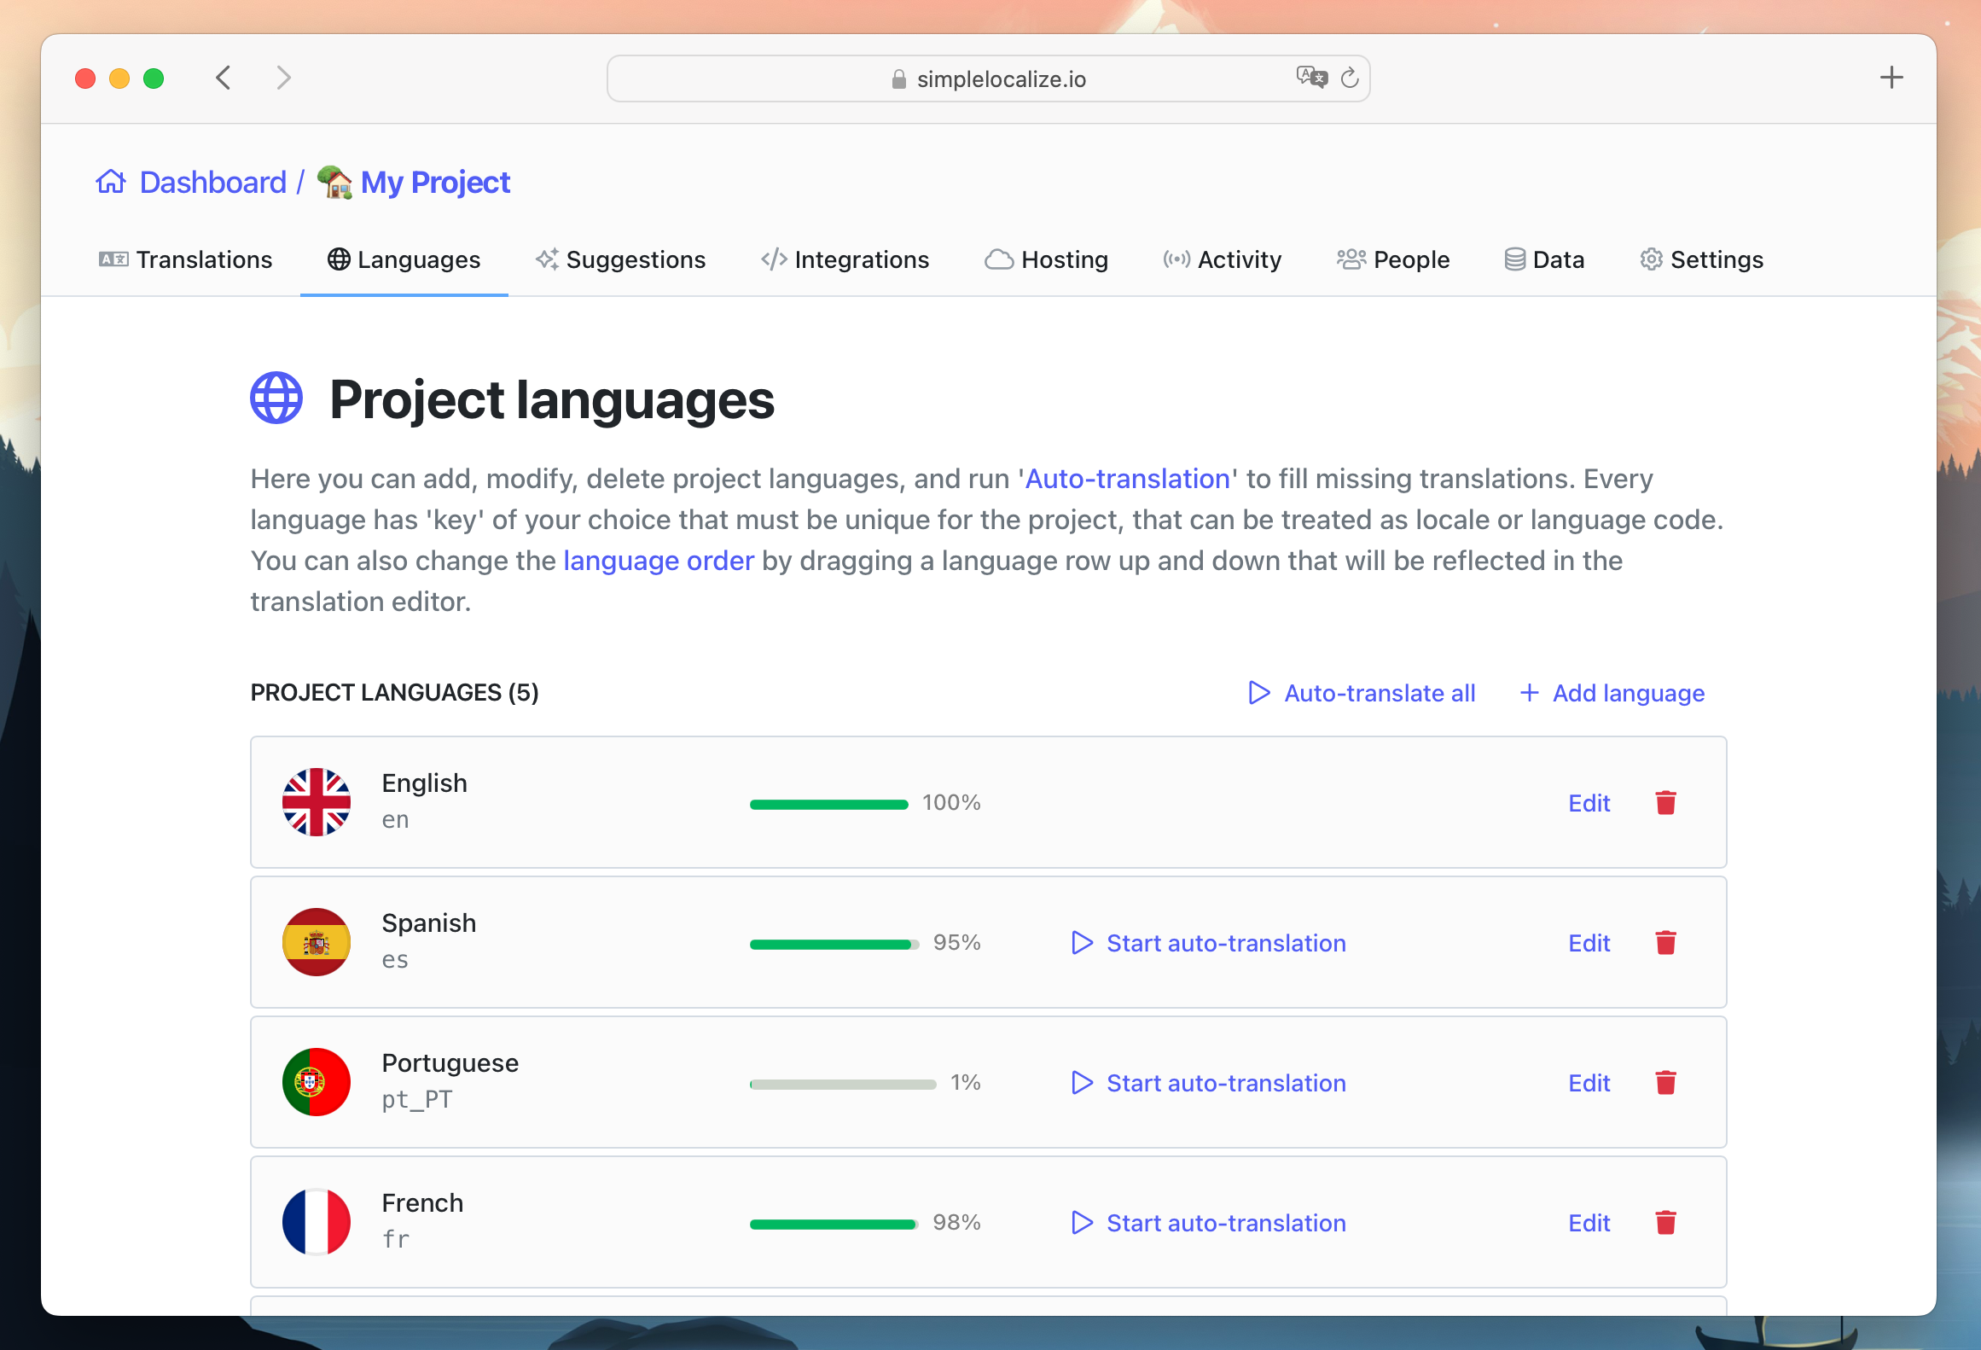
Task: Click the Portuguese flag icon
Action: pyautogui.click(x=317, y=1082)
